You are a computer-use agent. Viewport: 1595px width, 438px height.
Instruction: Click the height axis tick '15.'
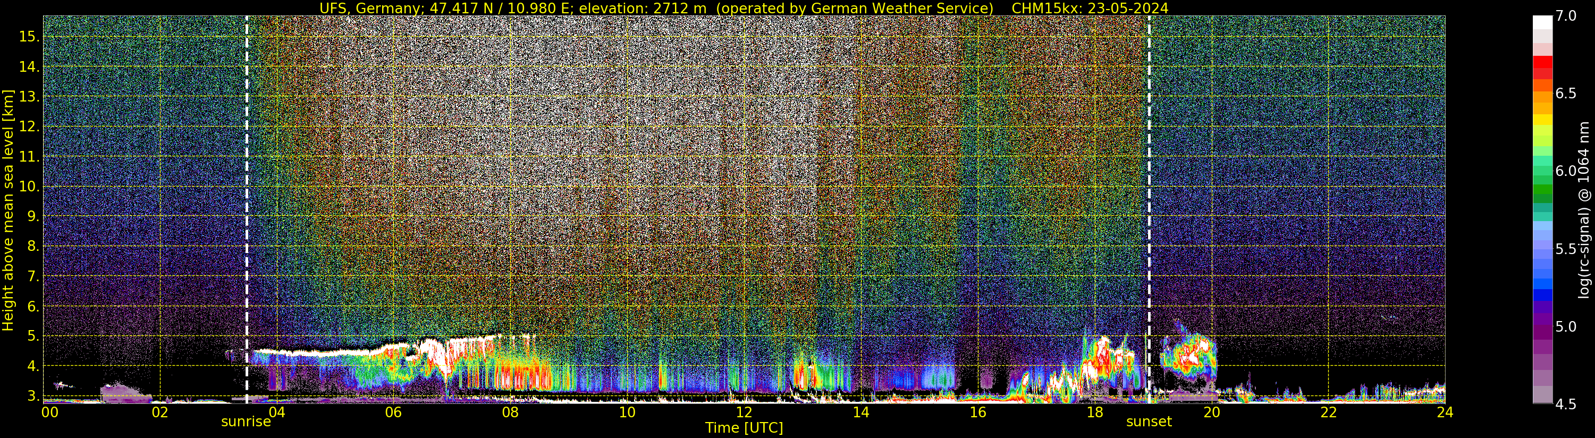pos(29,37)
